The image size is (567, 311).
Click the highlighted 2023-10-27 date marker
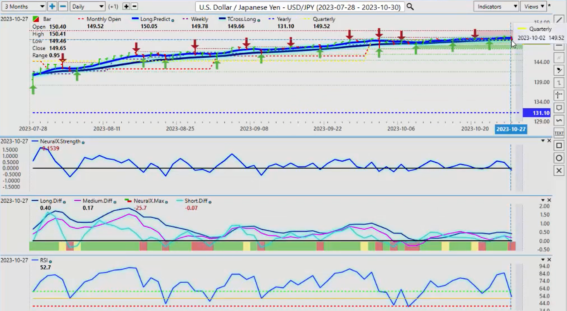(511, 129)
